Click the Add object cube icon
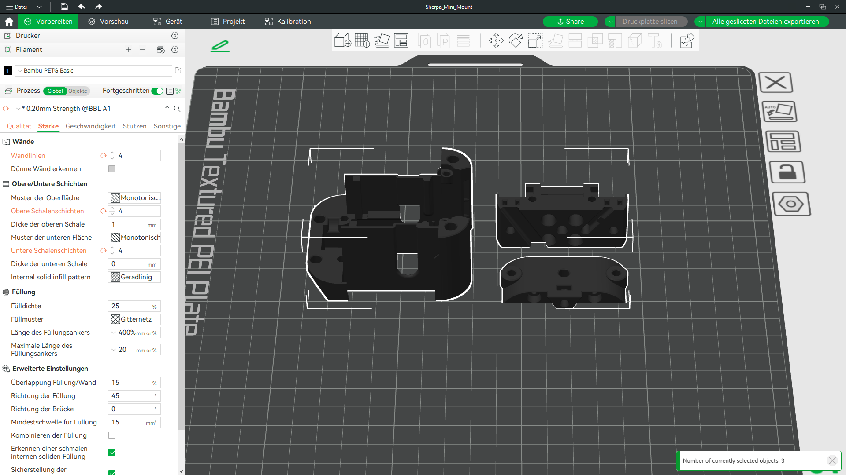The width and height of the screenshot is (846, 475). (342, 40)
